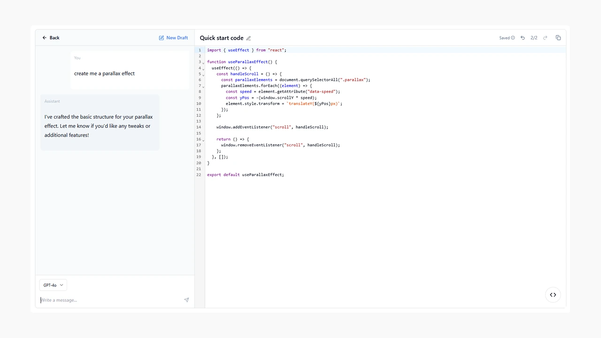The image size is (601, 338).
Task: Click the Quick start code title text
Action: point(222,38)
